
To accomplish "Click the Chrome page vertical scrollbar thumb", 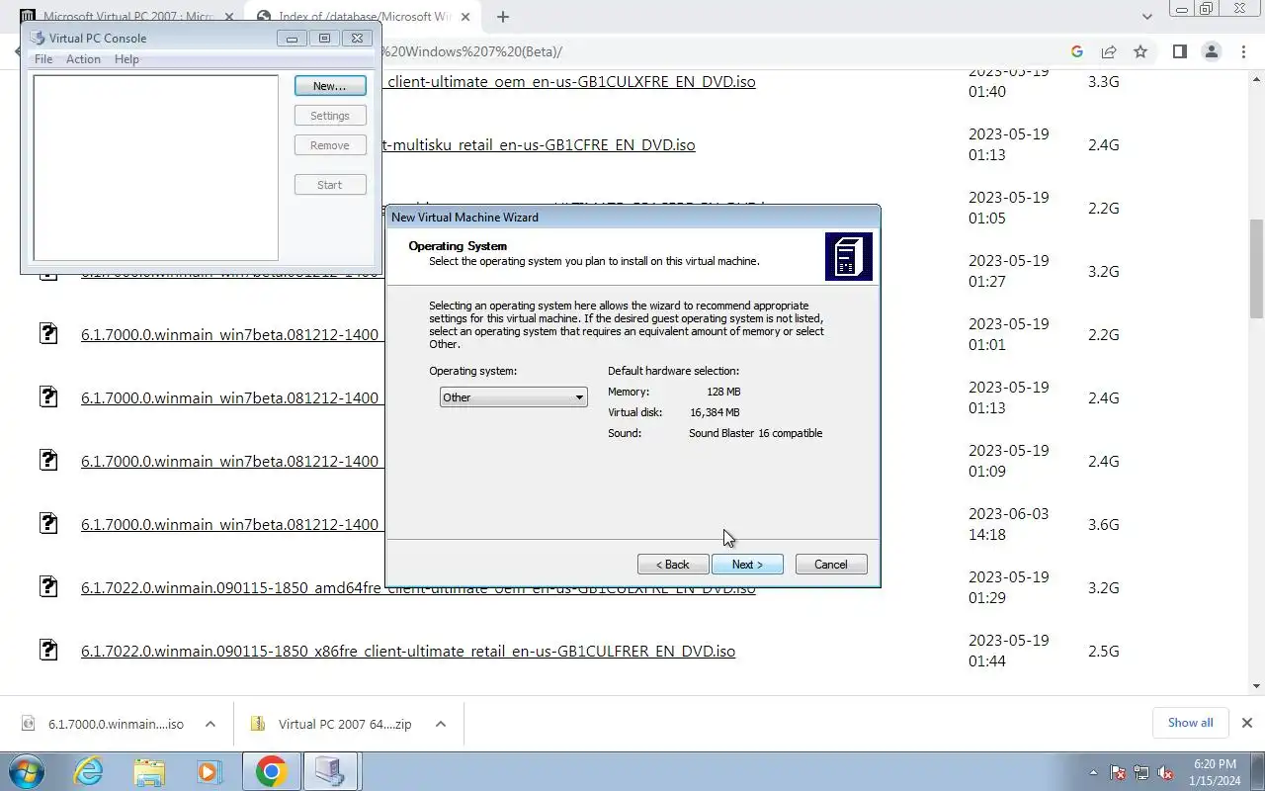I will (1256, 268).
